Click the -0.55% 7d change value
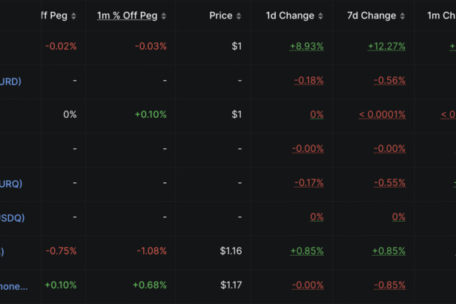This screenshot has width=456, height=304. [390, 183]
